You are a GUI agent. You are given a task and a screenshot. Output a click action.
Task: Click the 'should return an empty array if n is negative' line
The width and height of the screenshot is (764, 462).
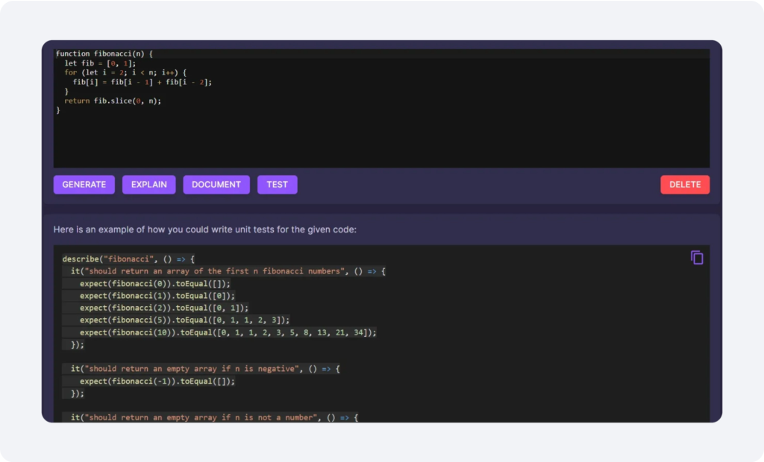205,369
